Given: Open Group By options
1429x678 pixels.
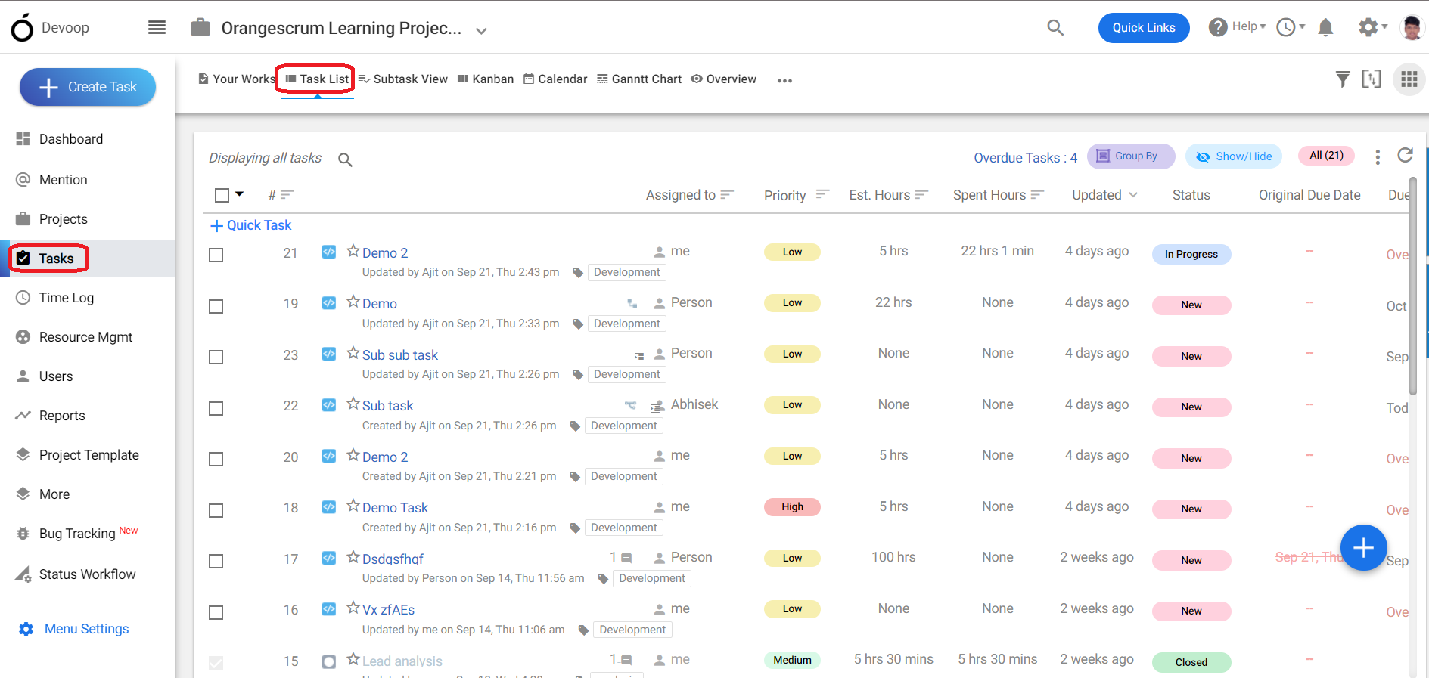Looking at the screenshot, I should tap(1131, 156).
